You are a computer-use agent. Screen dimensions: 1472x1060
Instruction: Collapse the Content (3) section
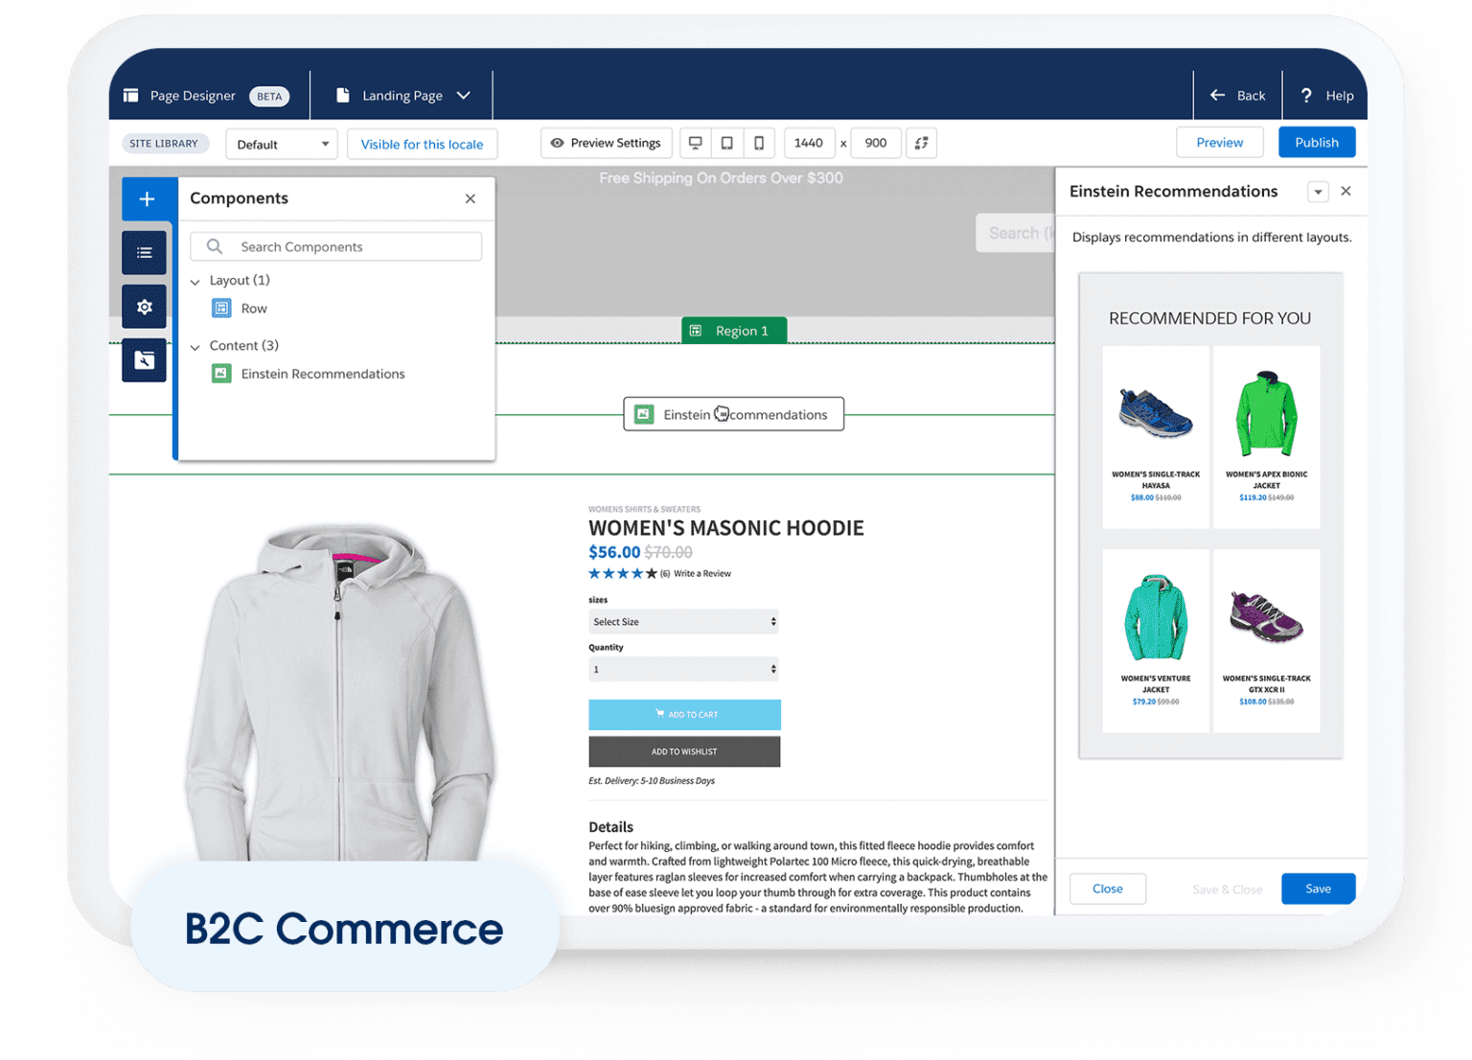195,346
